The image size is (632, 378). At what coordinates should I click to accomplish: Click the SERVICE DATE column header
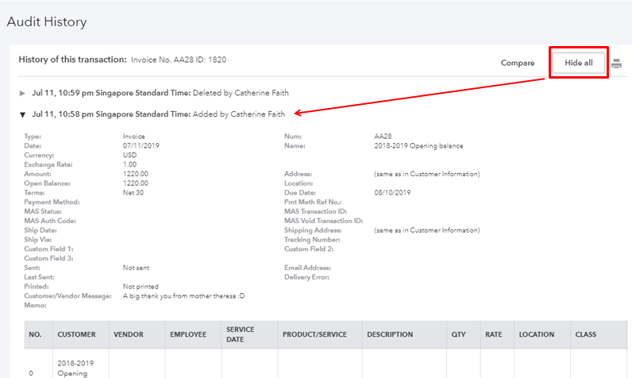[240, 335]
